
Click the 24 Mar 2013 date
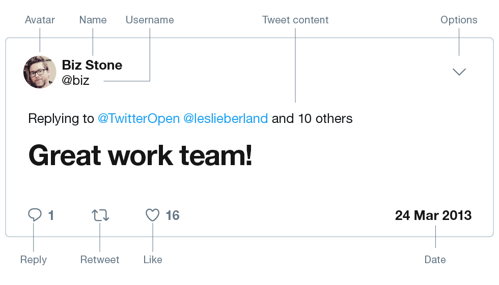[433, 215]
